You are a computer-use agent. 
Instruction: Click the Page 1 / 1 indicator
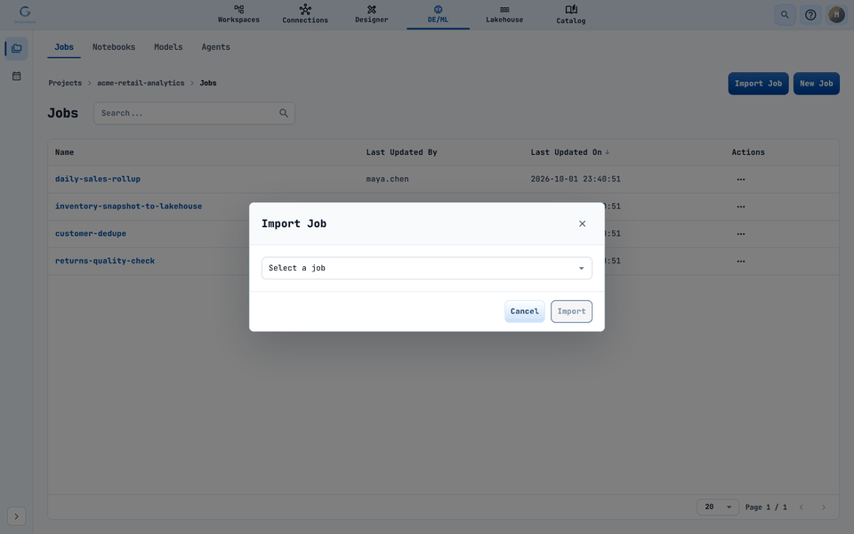click(x=766, y=507)
